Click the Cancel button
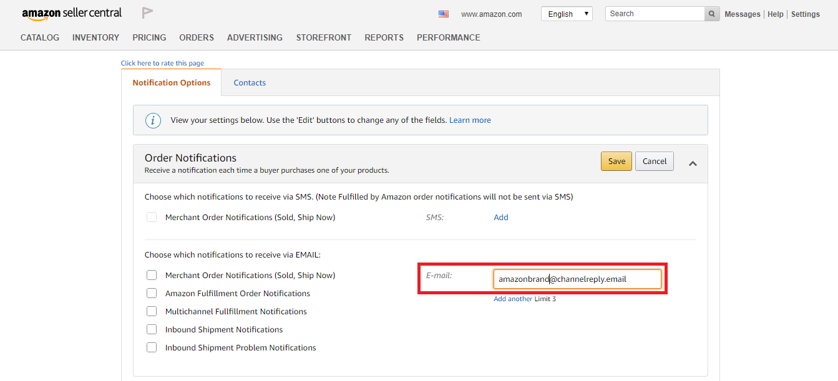838x381 pixels. [655, 161]
